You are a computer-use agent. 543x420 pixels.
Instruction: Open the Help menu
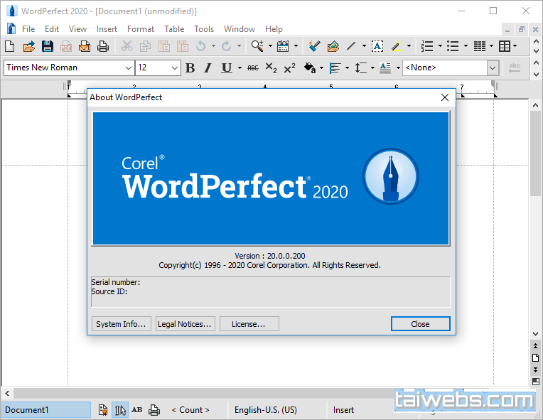pyautogui.click(x=274, y=29)
